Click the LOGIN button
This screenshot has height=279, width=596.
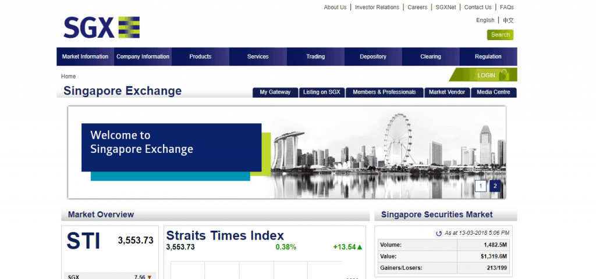point(484,75)
